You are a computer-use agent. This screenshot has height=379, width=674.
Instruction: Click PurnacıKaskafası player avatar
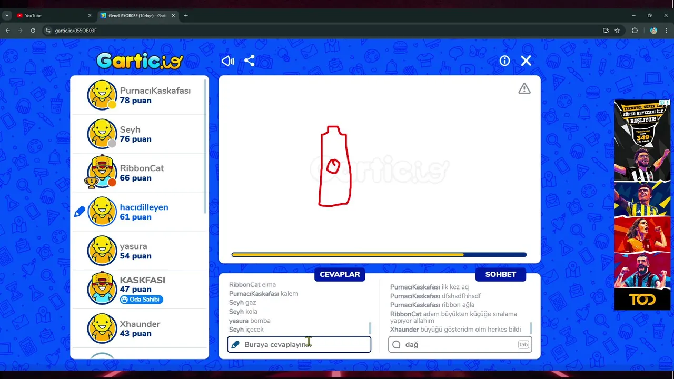102,95
